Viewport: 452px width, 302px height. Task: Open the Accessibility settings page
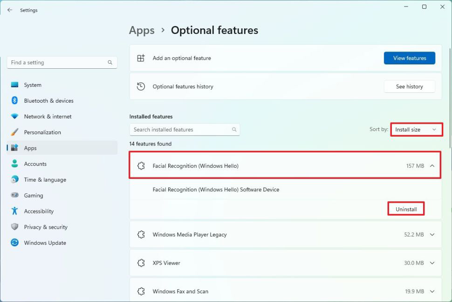(39, 211)
